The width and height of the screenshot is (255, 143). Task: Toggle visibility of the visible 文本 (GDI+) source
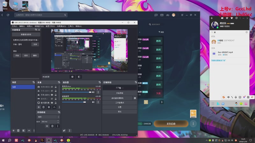point(52,95)
